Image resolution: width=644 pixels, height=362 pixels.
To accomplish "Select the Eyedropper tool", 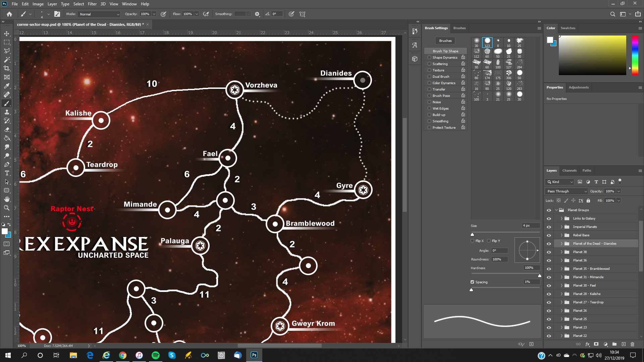I will pyautogui.click(x=7, y=86).
